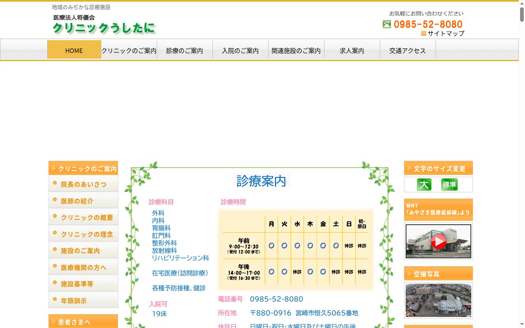Open 医師の紹介 sidebar link

(83, 200)
